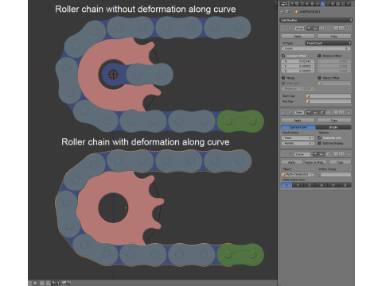Copy the Array modifier
This screenshot has width=382, height=286.
334,37
